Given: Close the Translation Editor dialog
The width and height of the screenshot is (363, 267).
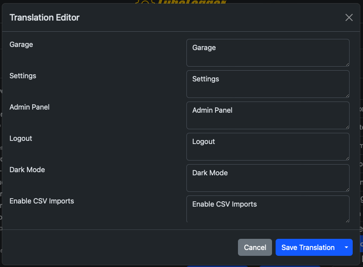Looking at the screenshot, I should pyautogui.click(x=349, y=17).
